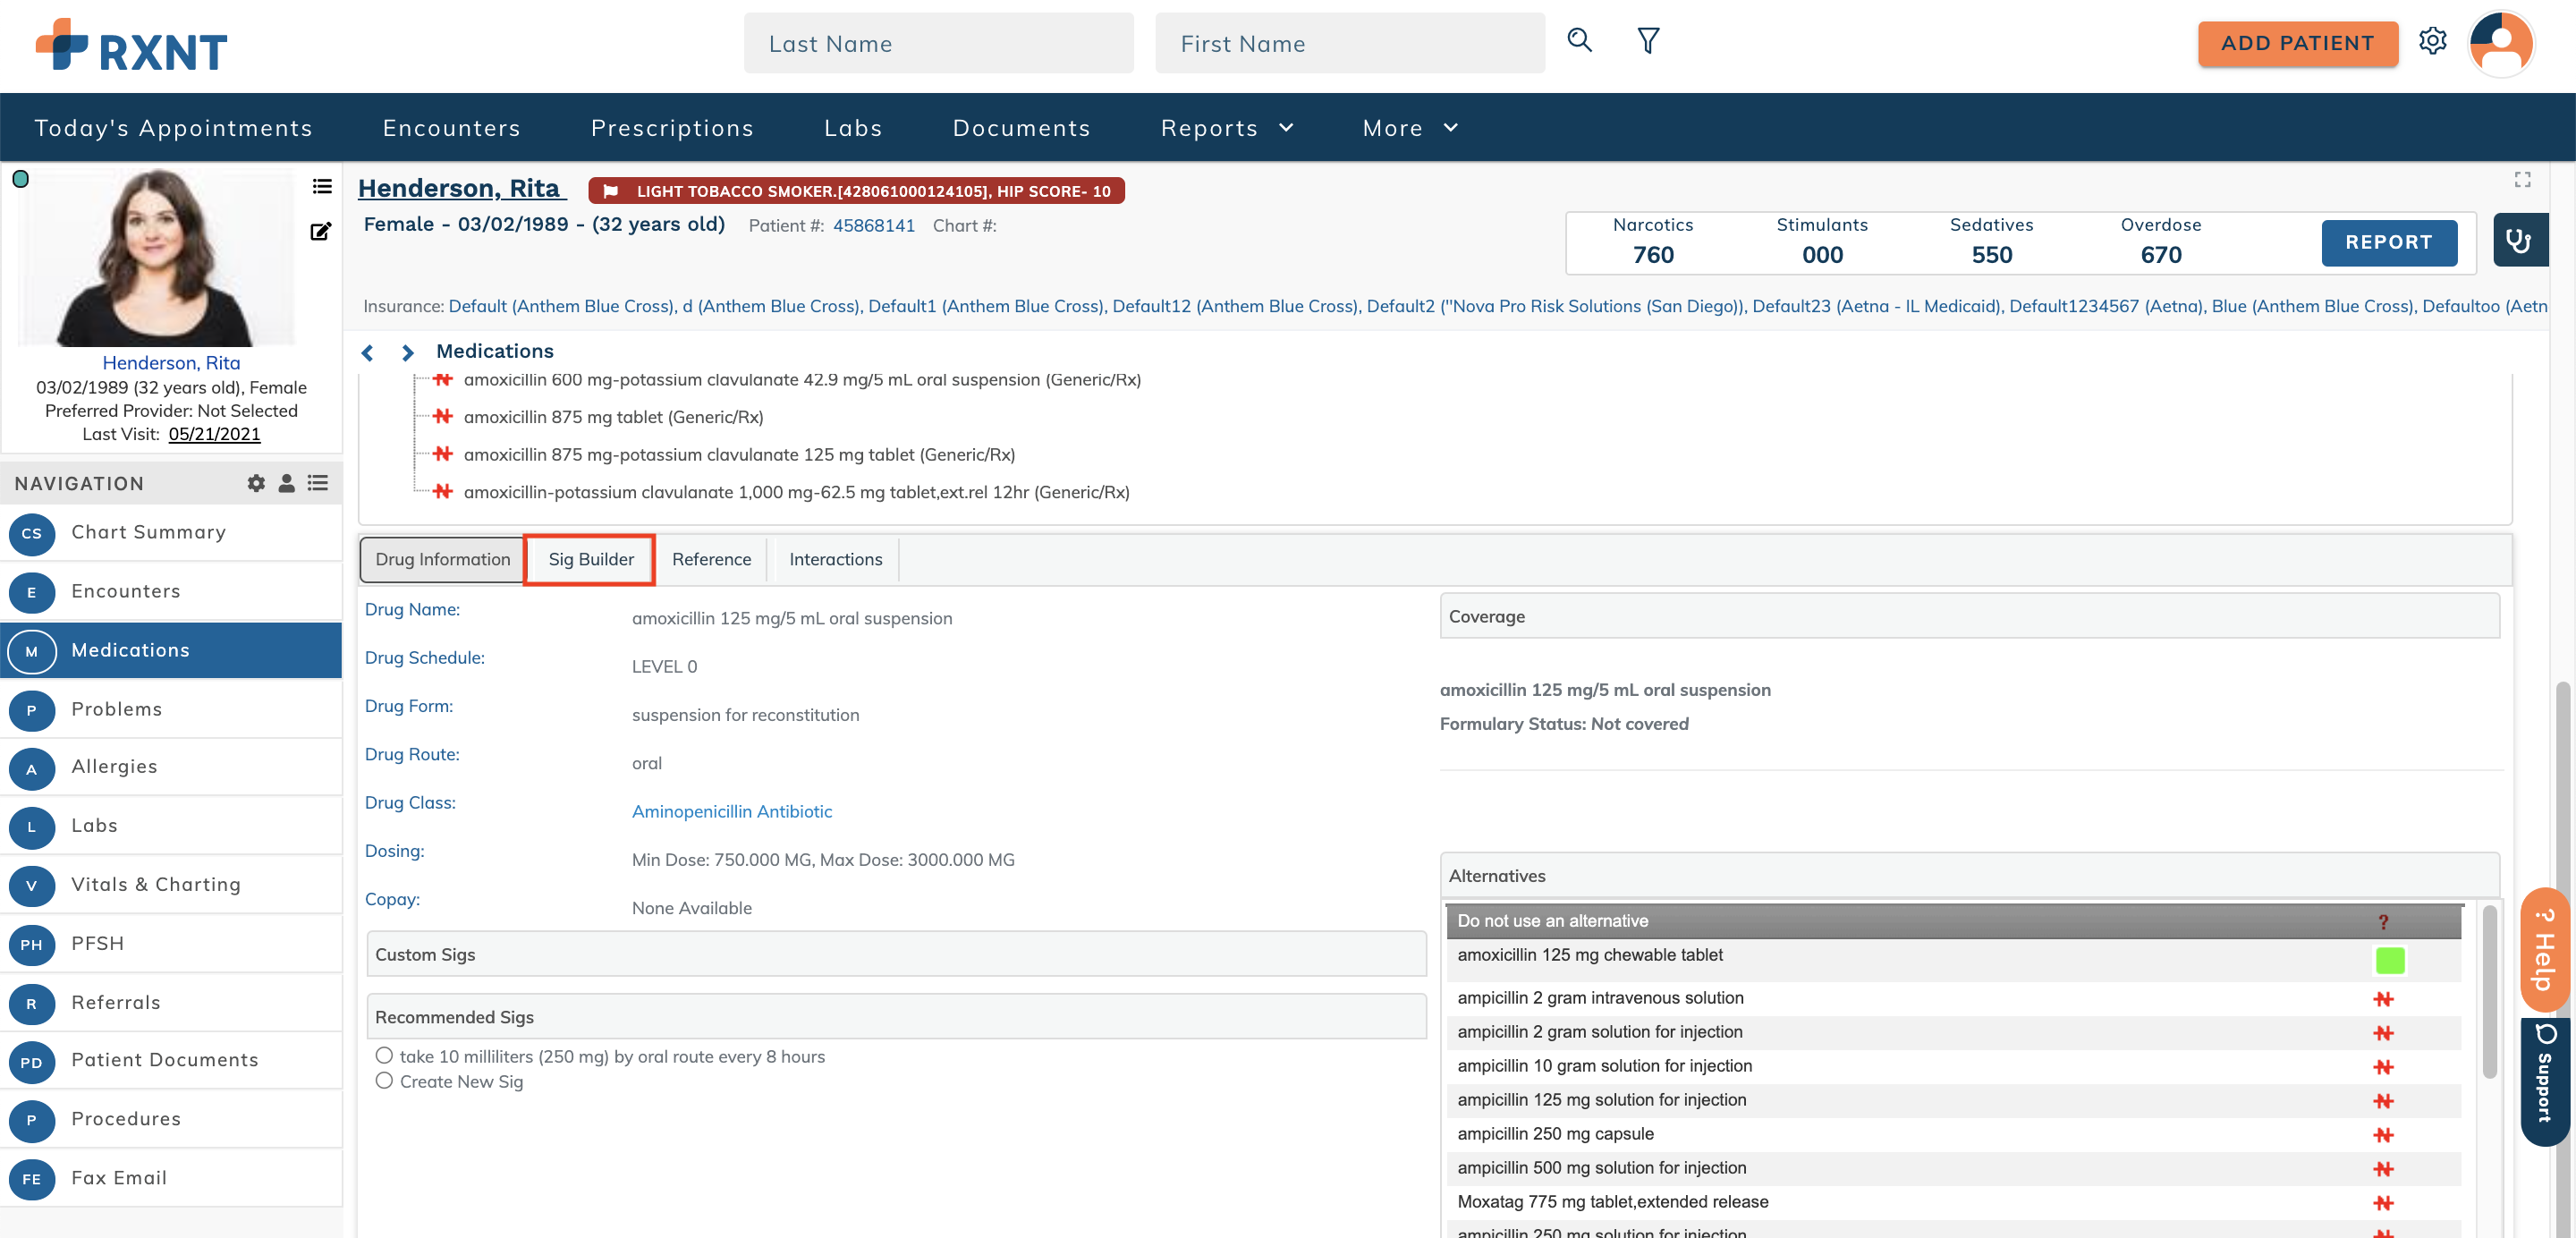
Task: Open Documents in the top menu bar
Action: coord(1021,128)
